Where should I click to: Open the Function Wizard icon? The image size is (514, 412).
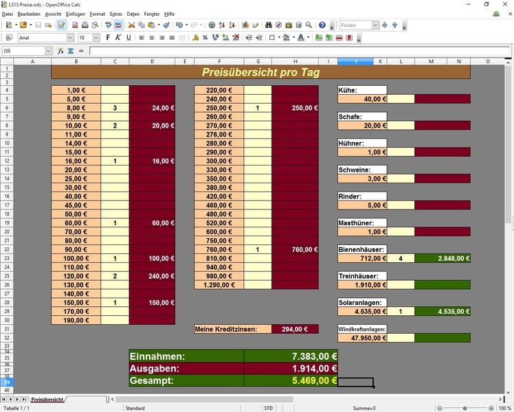(60, 51)
